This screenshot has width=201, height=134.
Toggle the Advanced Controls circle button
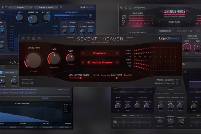tap(177, 83)
